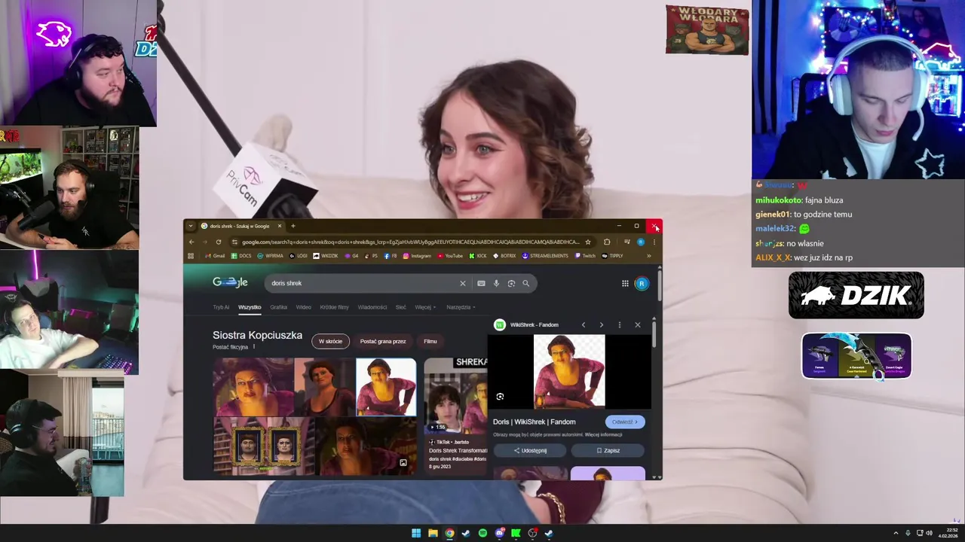Open the YouTube bookmark
Image resolution: width=965 pixels, height=542 pixels.
click(x=450, y=256)
